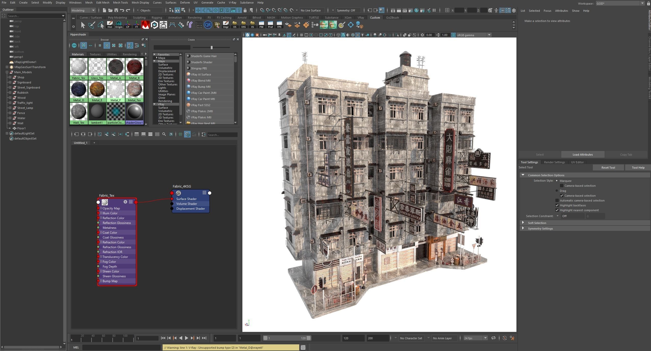The width and height of the screenshot is (651, 351).
Task: Click the Hypershade ON toggle icon
Action: pyautogui.click(x=74, y=45)
